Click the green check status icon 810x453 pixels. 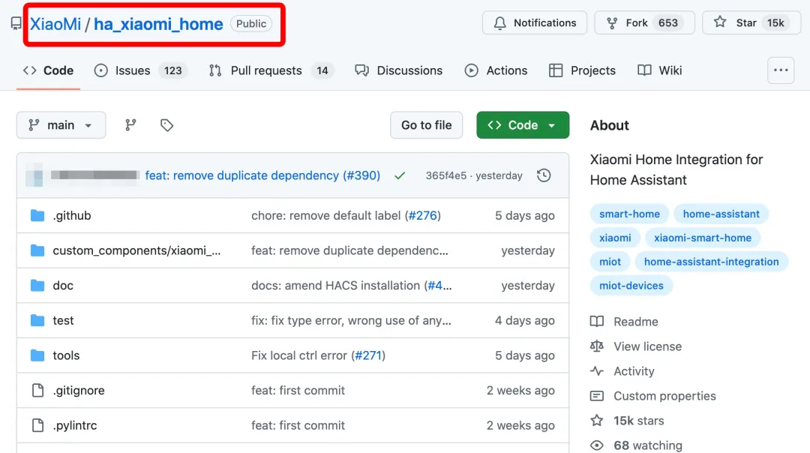tap(400, 175)
